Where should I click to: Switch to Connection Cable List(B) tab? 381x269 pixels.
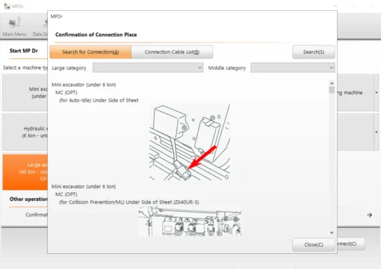coord(172,52)
